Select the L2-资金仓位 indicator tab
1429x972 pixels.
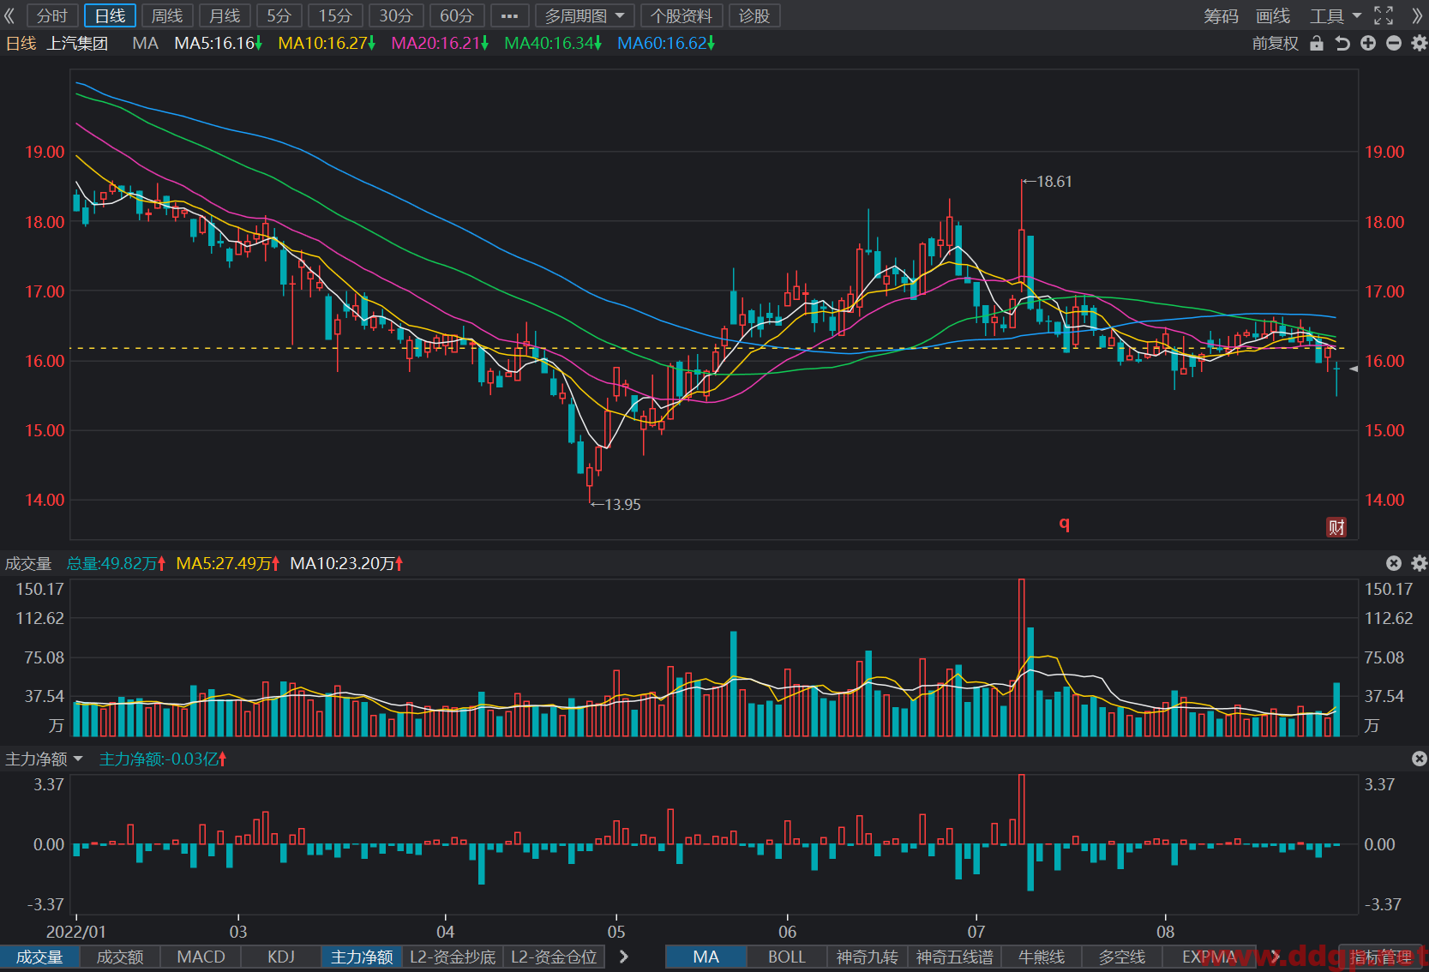(554, 957)
